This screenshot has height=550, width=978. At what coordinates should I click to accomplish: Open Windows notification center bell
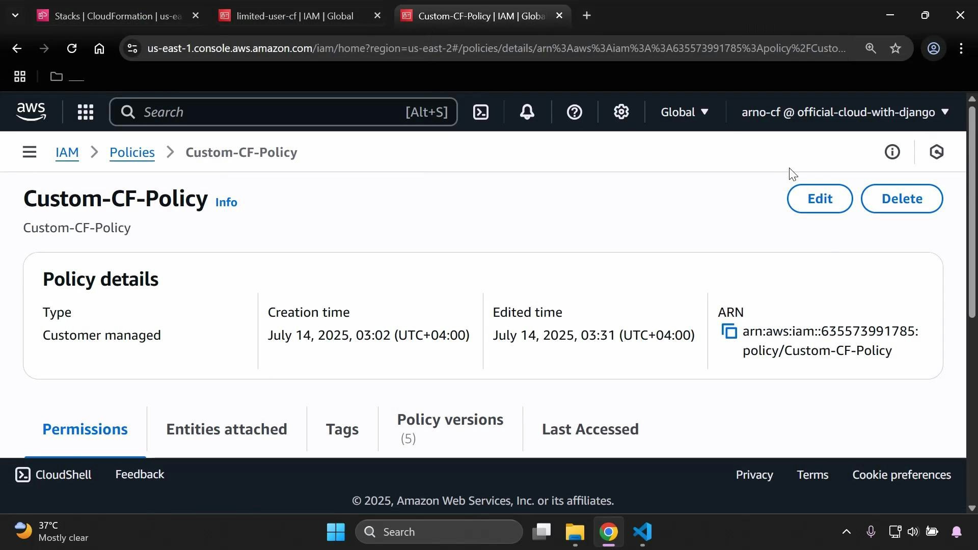(x=957, y=532)
